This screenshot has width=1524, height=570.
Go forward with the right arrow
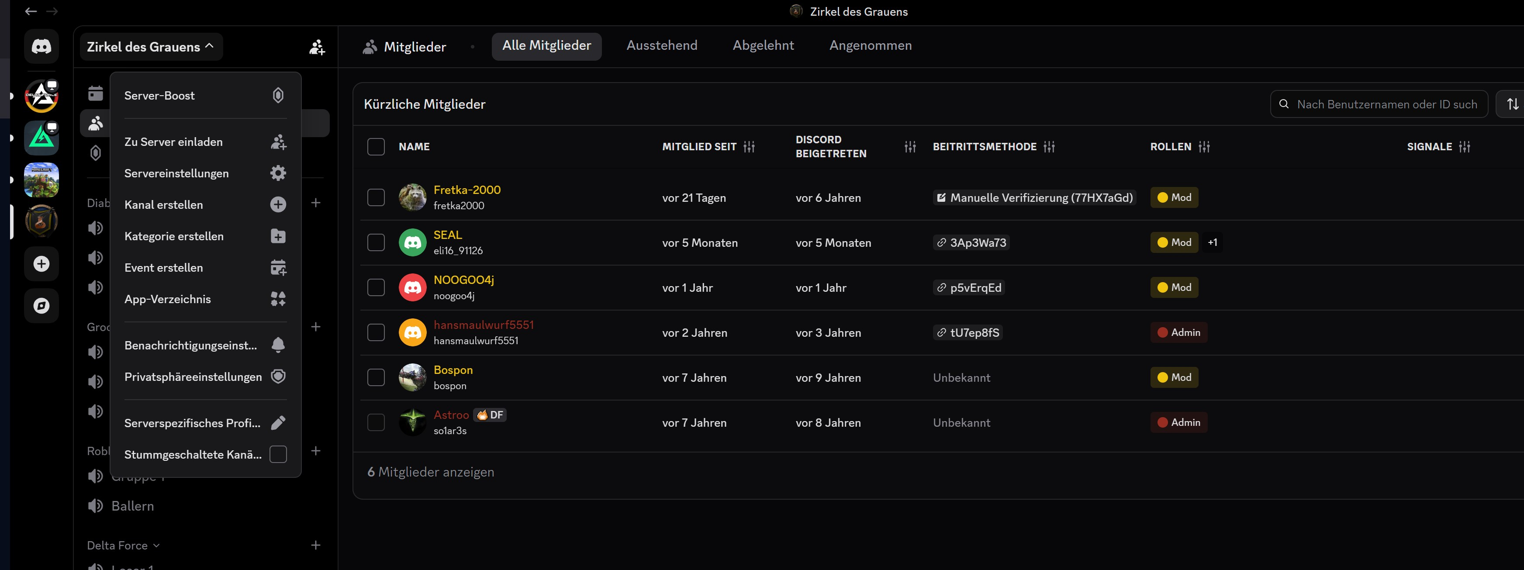(x=52, y=11)
